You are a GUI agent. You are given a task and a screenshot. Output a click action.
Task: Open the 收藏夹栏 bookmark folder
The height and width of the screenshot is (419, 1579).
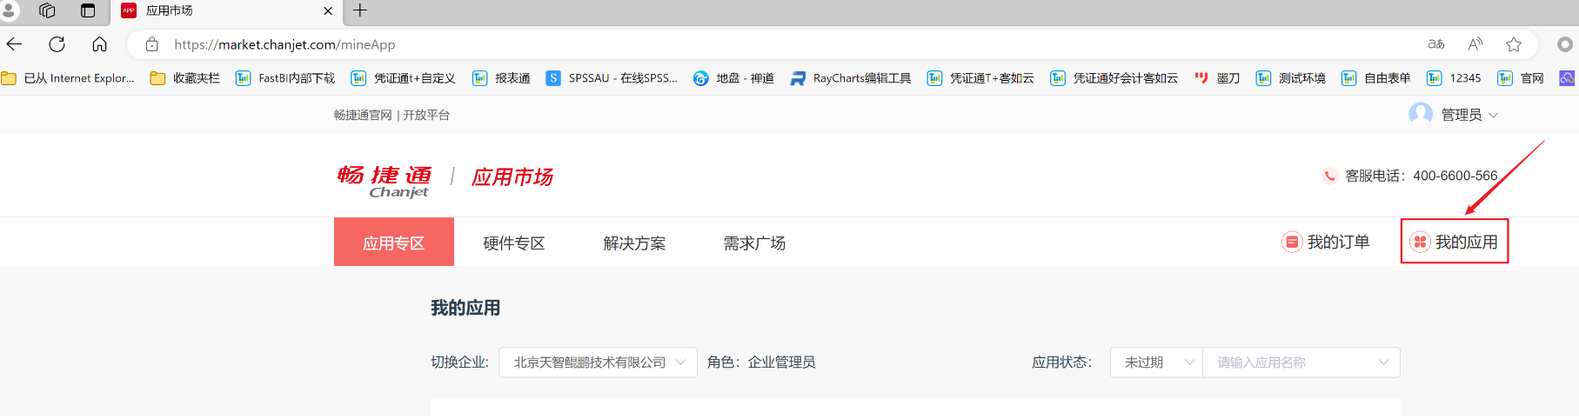point(185,78)
